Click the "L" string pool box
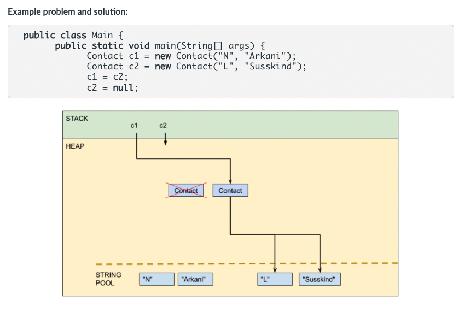Screen dimensions: 476x318 (x=275, y=279)
